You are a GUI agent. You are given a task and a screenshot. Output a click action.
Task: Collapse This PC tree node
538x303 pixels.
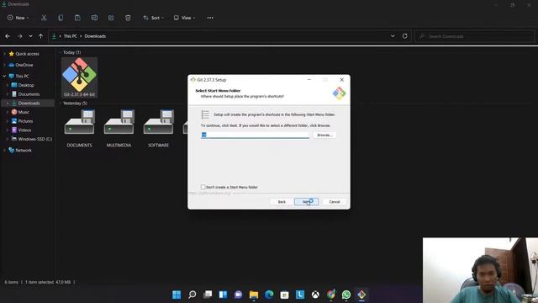click(x=4, y=76)
